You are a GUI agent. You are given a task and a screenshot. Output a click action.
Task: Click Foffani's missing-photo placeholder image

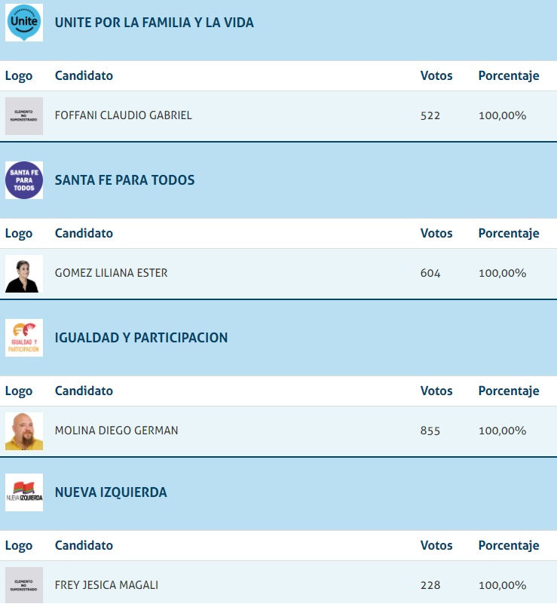click(x=24, y=115)
